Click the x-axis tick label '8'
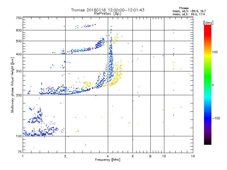This screenshot has height=170, width=227. (150, 156)
